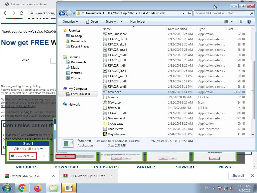The image size is (257, 193).
Task: Click New folder in toolbar
Action: (138, 22)
